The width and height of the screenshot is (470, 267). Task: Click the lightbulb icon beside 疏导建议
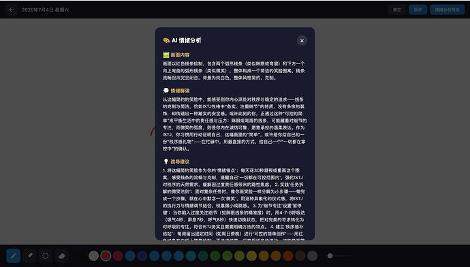pos(166,161)
